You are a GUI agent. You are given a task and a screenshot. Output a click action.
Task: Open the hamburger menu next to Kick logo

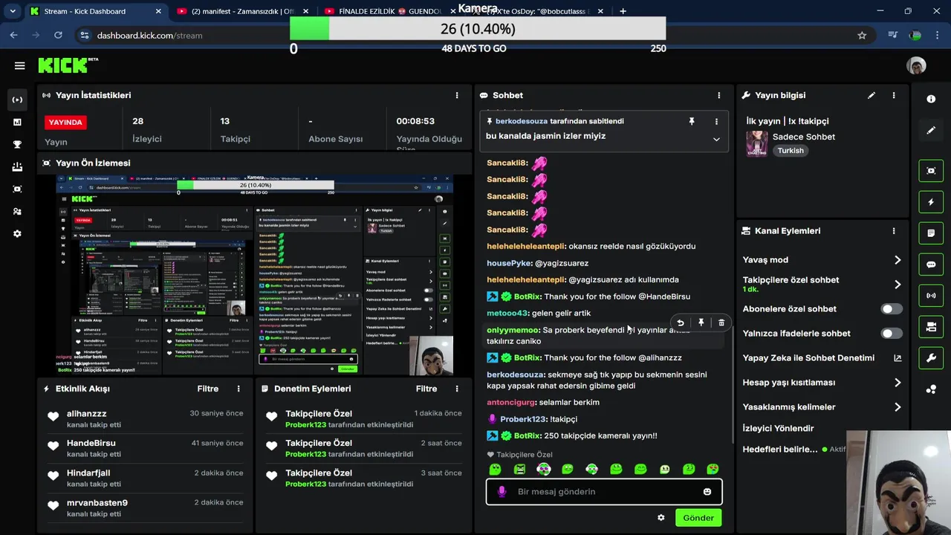[20, 65]
